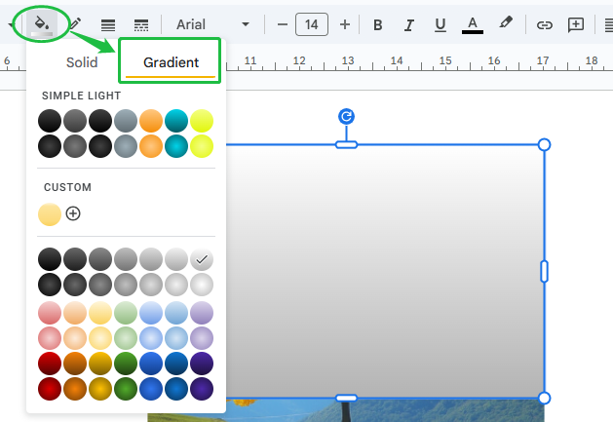Switch to the Gradient fill tab
Image resolution: width=613 pixels, height=422 pixels.
click(171, 62)
